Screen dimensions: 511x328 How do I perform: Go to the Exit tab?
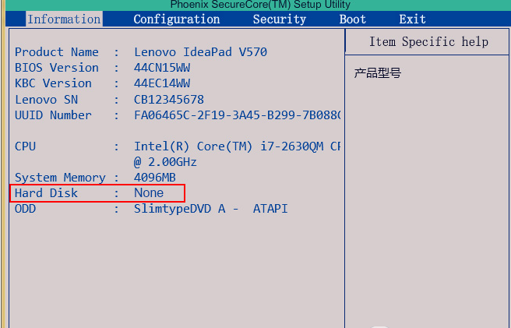(413, 19)
